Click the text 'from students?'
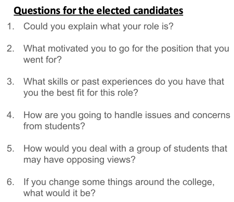The height and width of the screenshot is (202, 234). click(54, 126)
